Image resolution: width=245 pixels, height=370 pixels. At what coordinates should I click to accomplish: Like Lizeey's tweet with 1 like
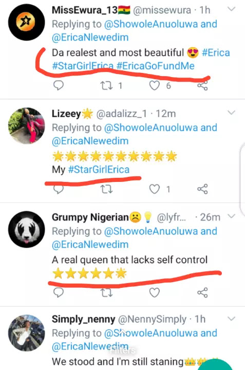[x=155, y=189]
